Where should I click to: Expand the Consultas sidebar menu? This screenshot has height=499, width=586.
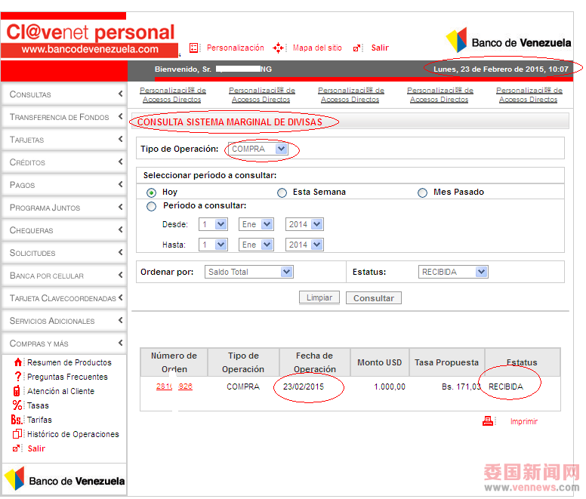tap(64, 94)
